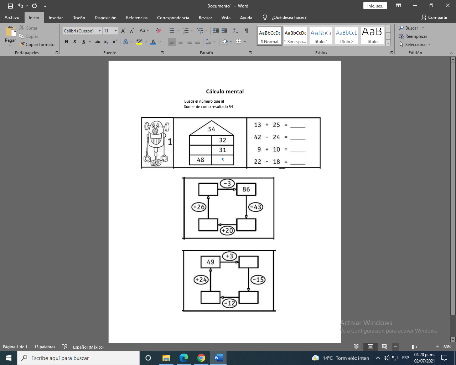Click the zoom slider handle in status bar

[413, 347]
